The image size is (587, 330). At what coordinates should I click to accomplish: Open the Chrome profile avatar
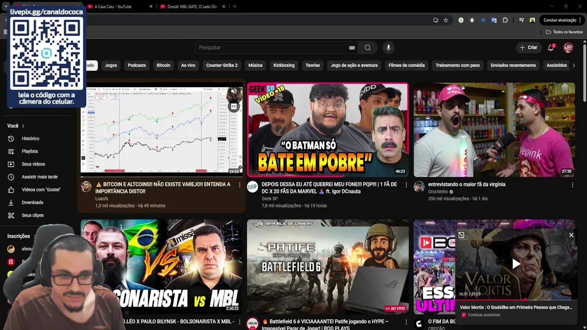coord(532,20)
